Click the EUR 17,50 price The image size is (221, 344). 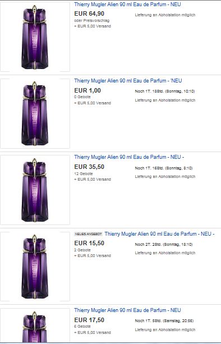[x=89, y=320]
